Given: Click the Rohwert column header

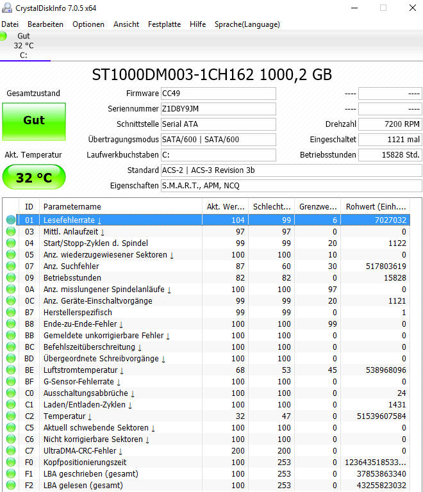Looking at the screenshot, I should (376, 206).
